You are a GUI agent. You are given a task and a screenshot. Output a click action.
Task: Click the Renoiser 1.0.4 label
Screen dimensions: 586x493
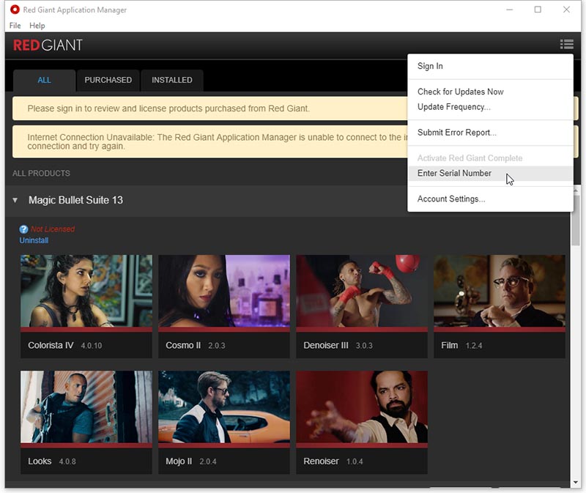(x=333, y=462)
